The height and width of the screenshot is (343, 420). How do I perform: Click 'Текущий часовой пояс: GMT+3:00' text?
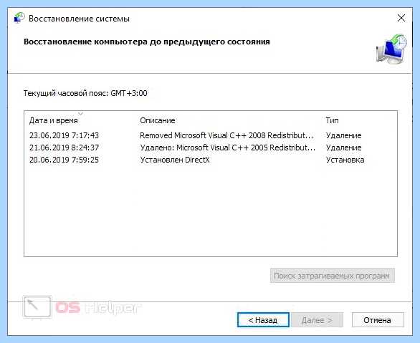(x=85, y=93)
